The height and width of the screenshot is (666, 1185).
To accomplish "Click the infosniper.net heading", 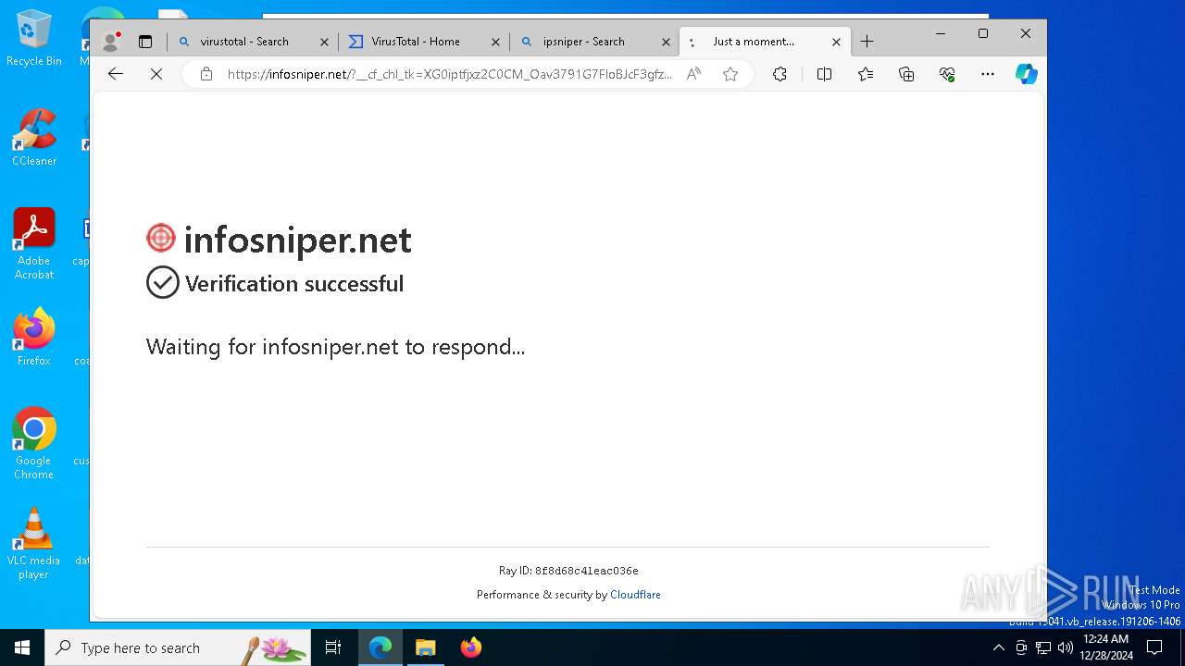I will point(298,240).
